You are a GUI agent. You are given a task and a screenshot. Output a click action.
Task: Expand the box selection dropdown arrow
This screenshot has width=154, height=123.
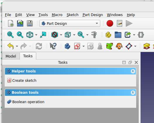click(74, 35)
